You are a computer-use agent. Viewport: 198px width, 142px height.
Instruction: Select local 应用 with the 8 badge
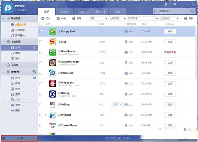19,48
